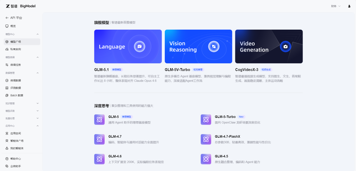Open the CogVideoX-3 model title
The height and width of the screenshot is (171, 356).
point(247,70)
